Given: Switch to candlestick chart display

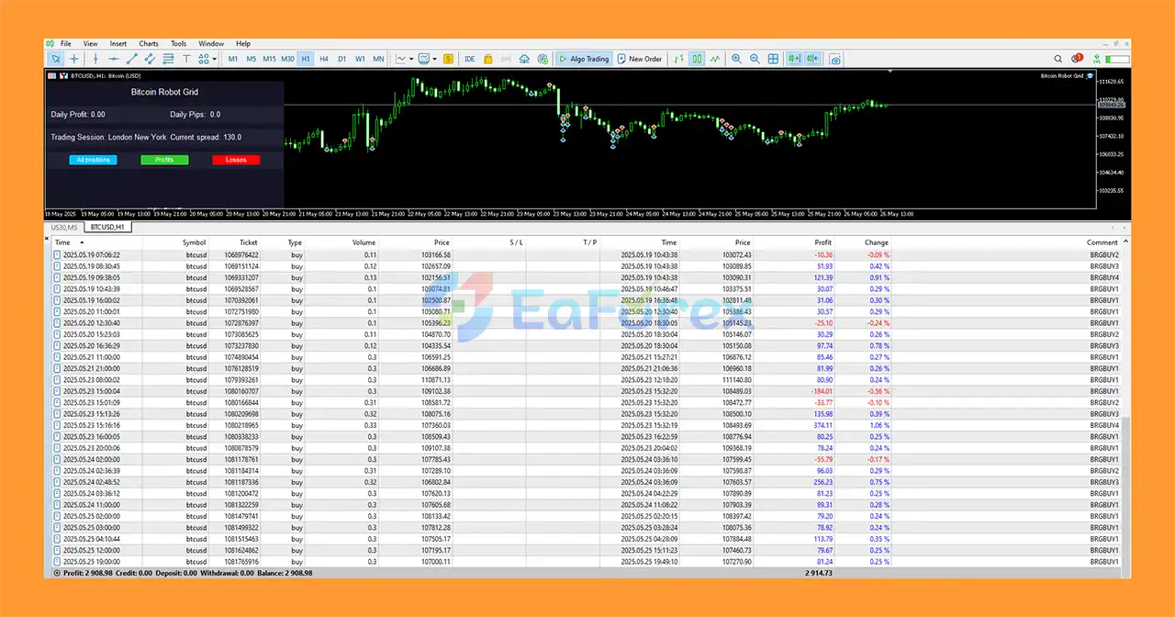Looking at the screenshot, I should tap(698, 59).
